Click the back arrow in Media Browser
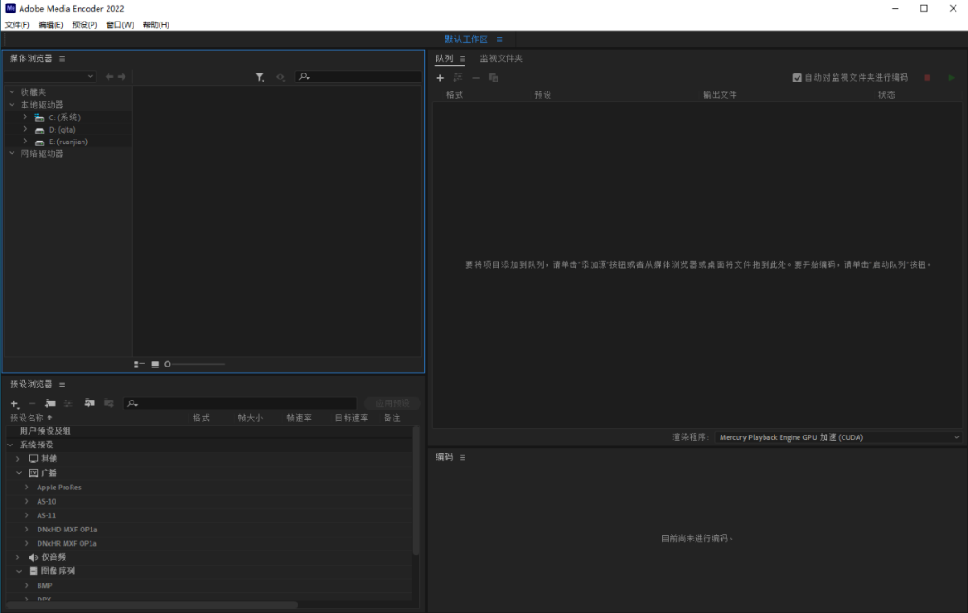Image resolution: width=968 pixels, height=613 pixels. click(109, 76)
